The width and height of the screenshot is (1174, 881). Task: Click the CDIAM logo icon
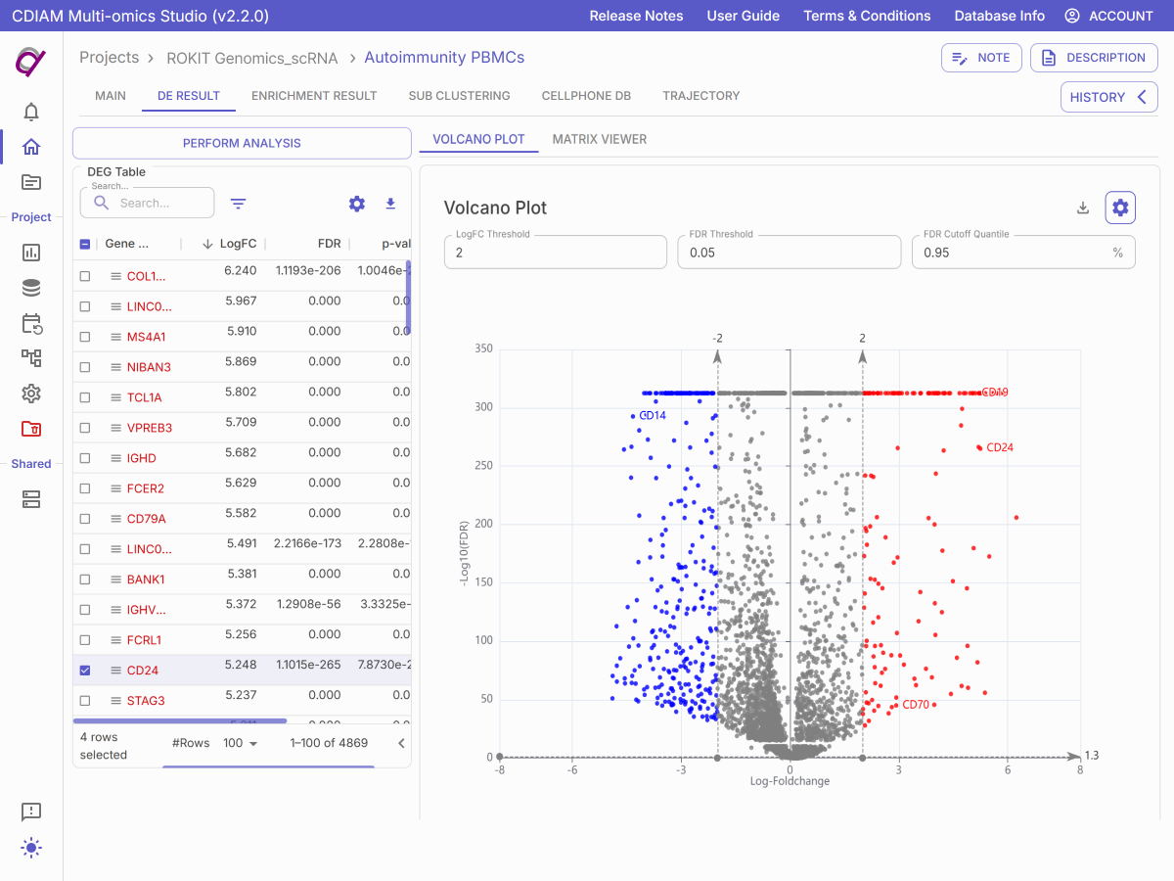click(31, 61)
